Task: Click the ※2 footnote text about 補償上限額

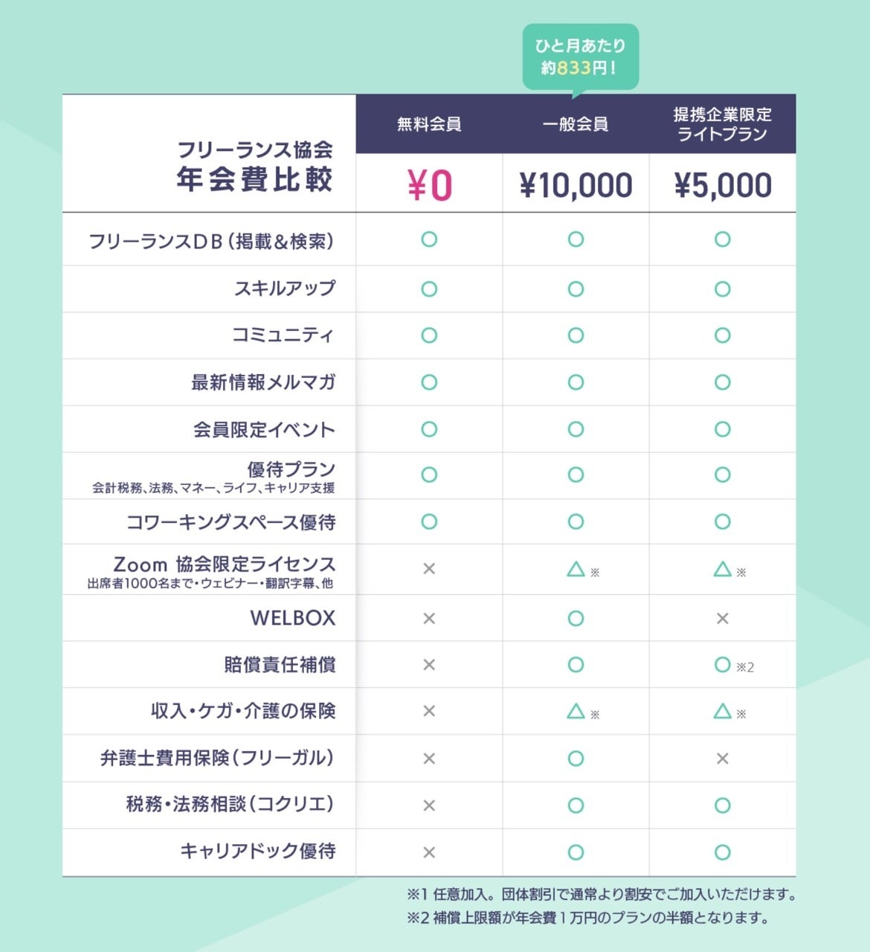Action: click(x=587, y=918)
